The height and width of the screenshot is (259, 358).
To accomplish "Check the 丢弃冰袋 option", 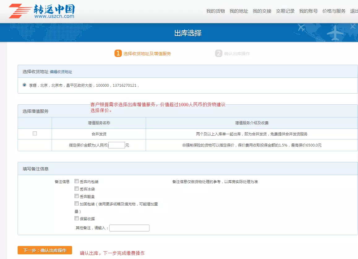I will tap(76, 189).
